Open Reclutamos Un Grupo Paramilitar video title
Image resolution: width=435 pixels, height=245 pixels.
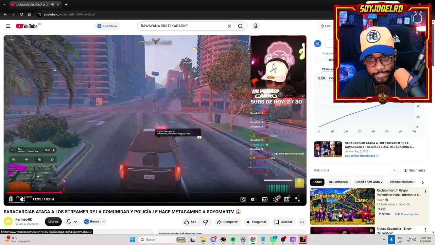coord(399,193)
